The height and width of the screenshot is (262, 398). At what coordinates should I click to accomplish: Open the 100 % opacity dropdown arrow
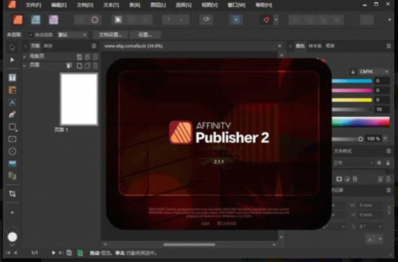385,138
